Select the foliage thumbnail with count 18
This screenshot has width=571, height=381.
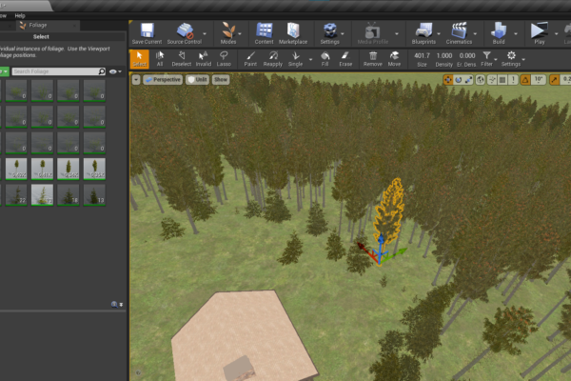(x=69, y=194)
